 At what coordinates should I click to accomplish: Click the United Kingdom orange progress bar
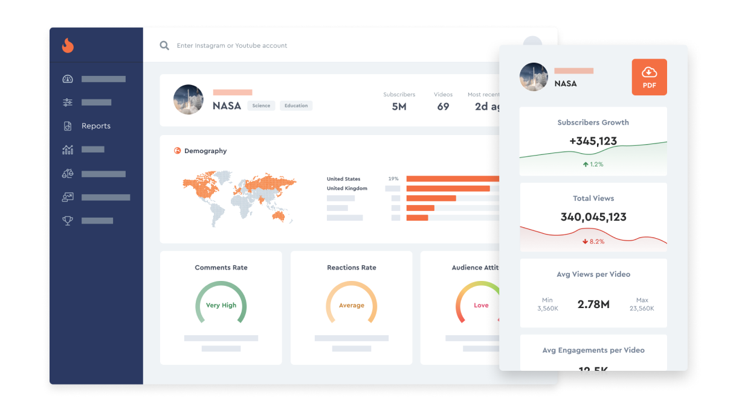point(448,189)
